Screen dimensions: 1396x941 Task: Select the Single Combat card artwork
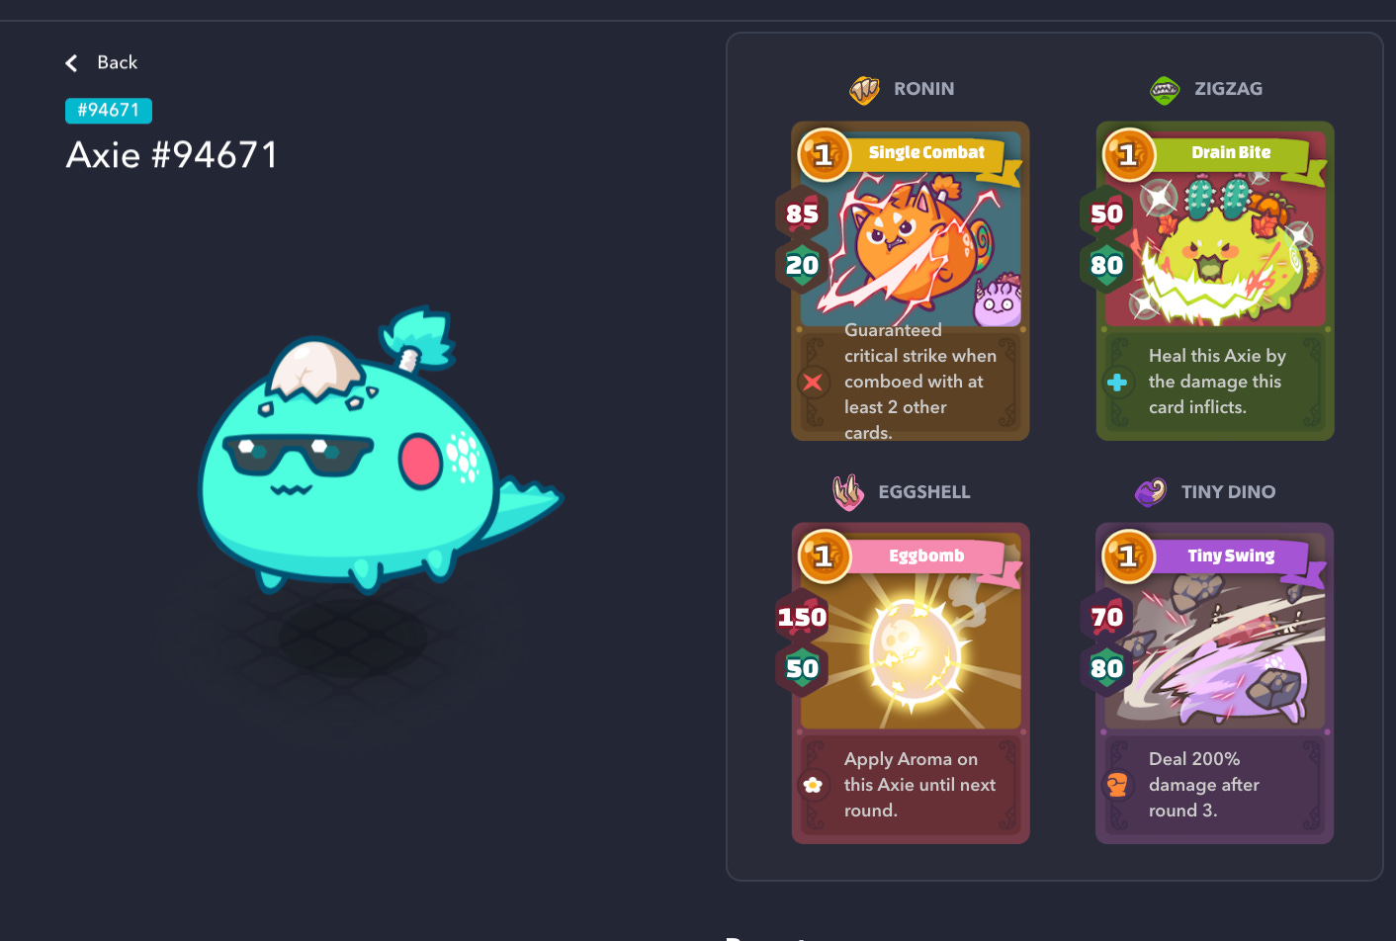[x=912, y=238]
